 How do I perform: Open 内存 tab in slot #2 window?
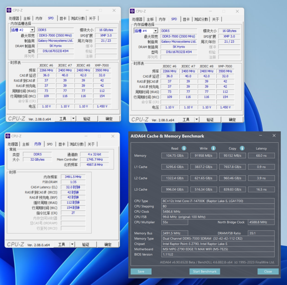[x=39, y=18]
